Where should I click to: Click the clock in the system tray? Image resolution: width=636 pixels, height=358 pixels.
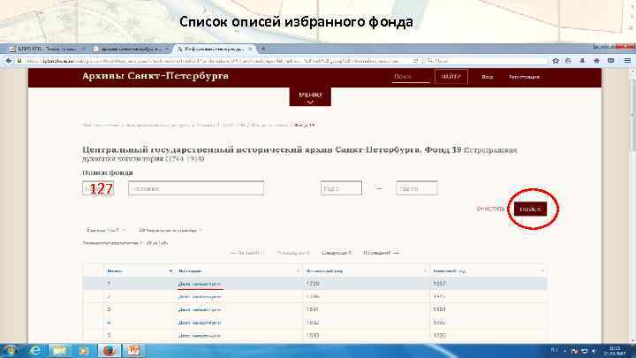(616, 351)
